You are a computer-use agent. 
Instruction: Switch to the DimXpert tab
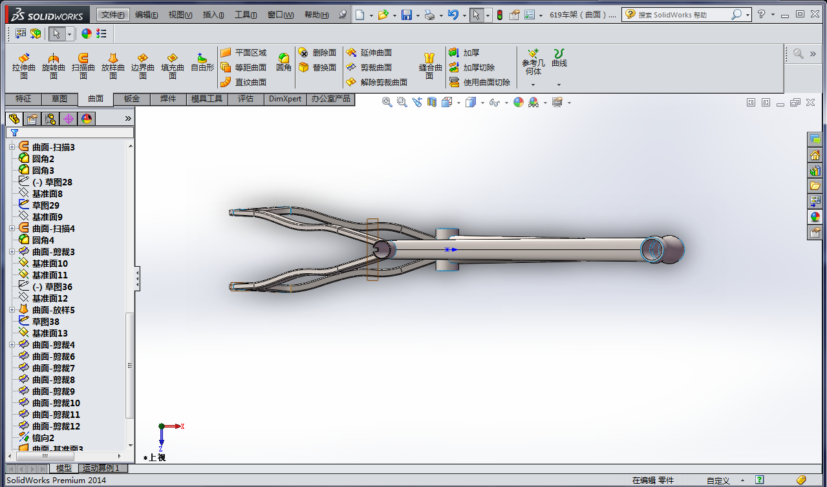(286, 99)
